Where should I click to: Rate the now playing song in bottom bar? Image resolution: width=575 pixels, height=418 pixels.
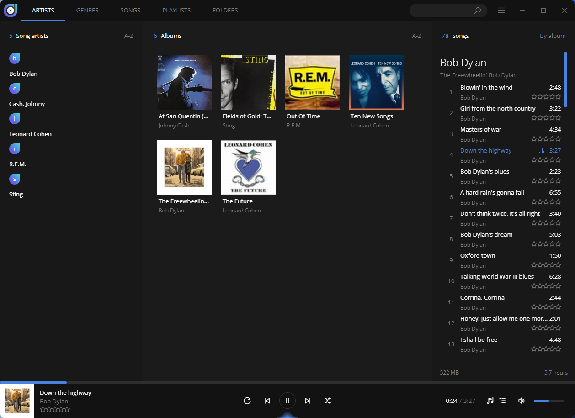[55, 409]
